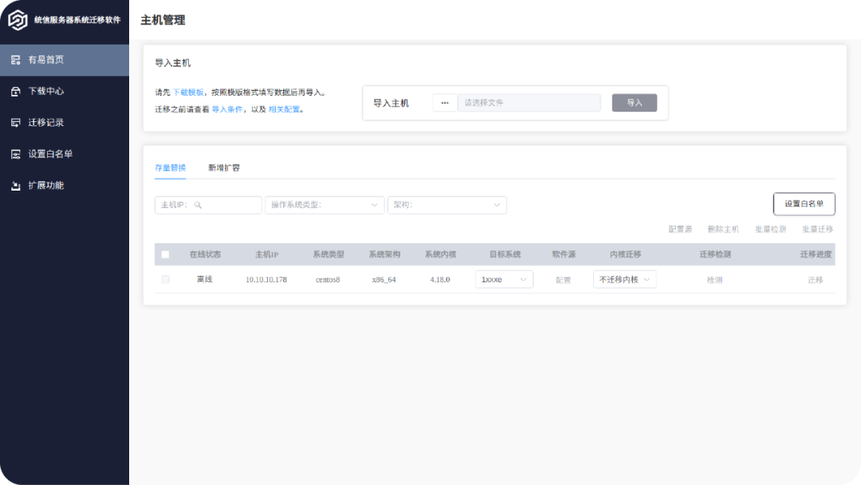Open the 有易首页 menu item
Viewport: 861px width, 485px height.
pos(65,60)
